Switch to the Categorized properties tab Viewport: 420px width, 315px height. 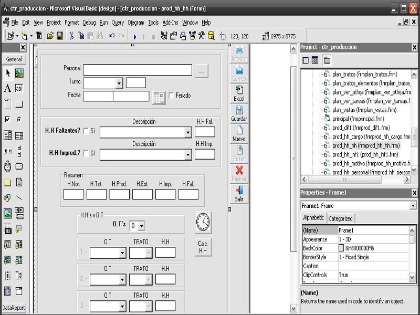coord(341,218)
